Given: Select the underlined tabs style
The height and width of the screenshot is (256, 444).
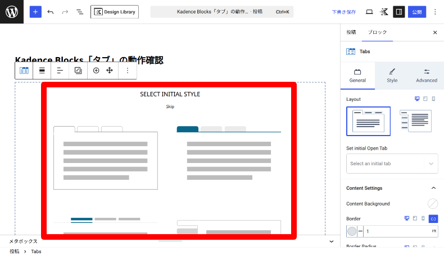Looking at the screenshot, I should coord(106,225).
